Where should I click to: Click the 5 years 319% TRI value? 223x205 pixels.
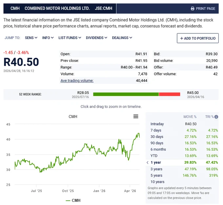213,176
